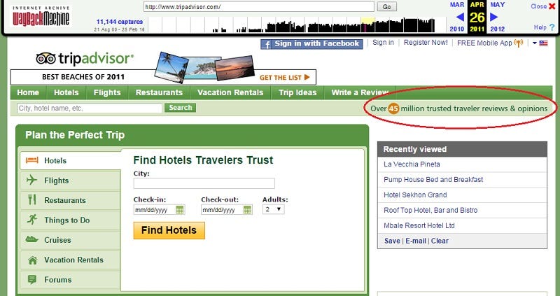Screen dimensions: 560x296
Task: Select the Flights airplane sidebar tab
Action: coord(70,181)
